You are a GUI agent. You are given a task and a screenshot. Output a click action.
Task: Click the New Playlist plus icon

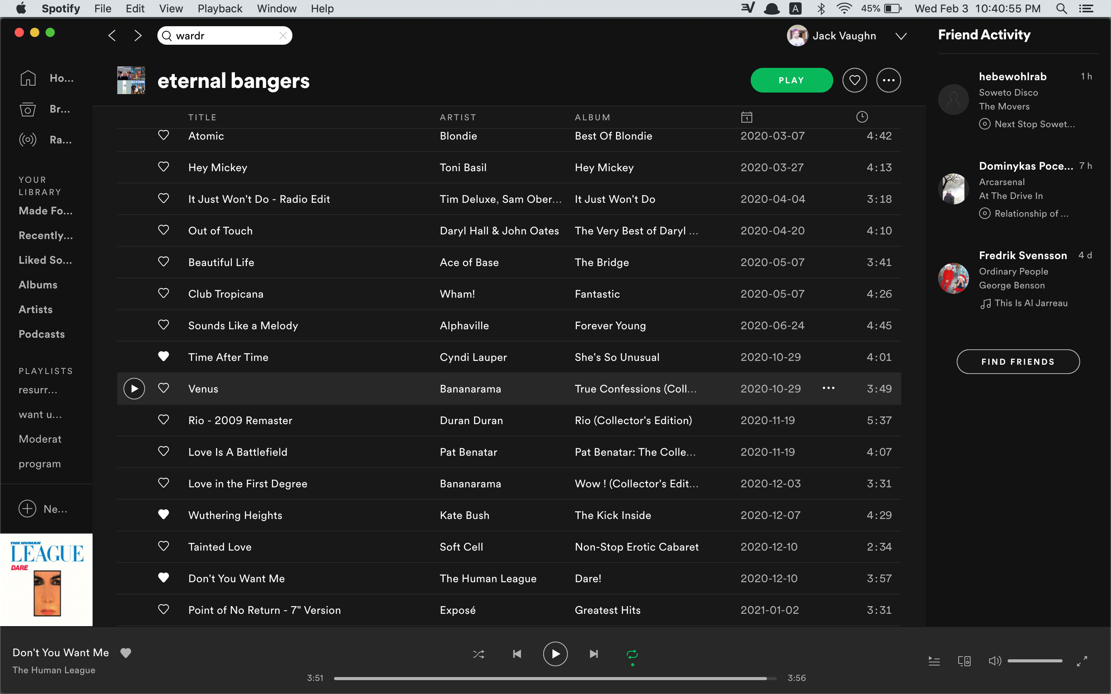(x=27, y=509)
